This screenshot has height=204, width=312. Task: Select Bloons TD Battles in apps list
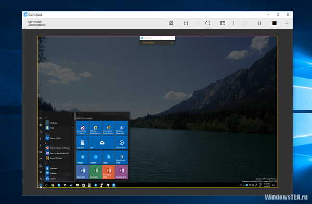click(x=59, y=158)
